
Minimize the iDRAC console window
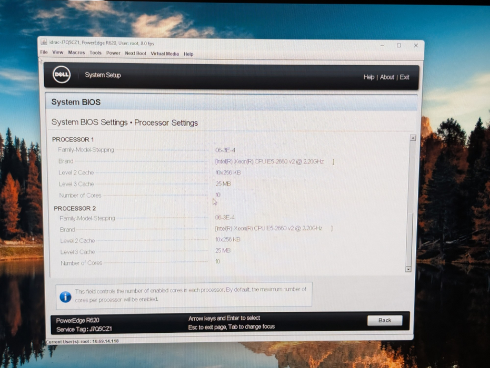coord(382,46)
